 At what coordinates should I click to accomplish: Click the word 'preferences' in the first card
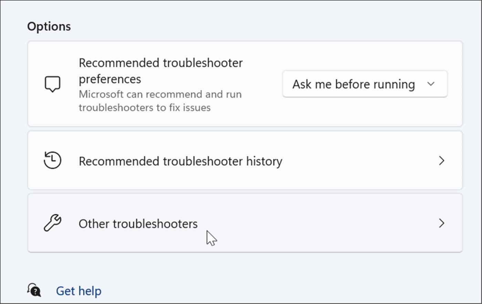click(x=110, y=79)
